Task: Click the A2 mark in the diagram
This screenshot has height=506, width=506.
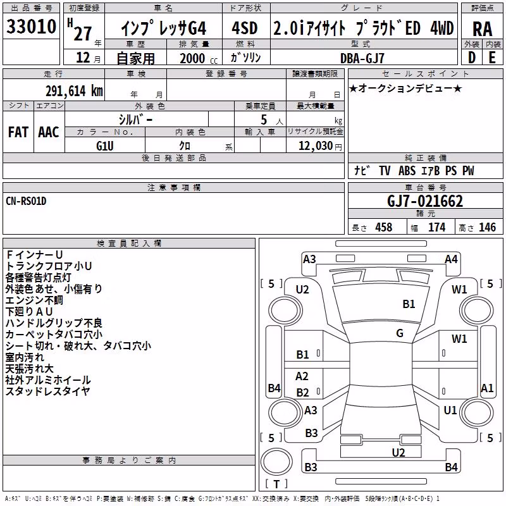Action: click(302, 376)
